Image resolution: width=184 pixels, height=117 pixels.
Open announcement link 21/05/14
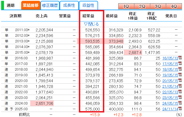tap(170, 86)
